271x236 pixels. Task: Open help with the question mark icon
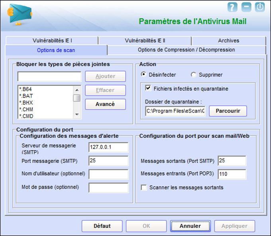coord(232,7)
